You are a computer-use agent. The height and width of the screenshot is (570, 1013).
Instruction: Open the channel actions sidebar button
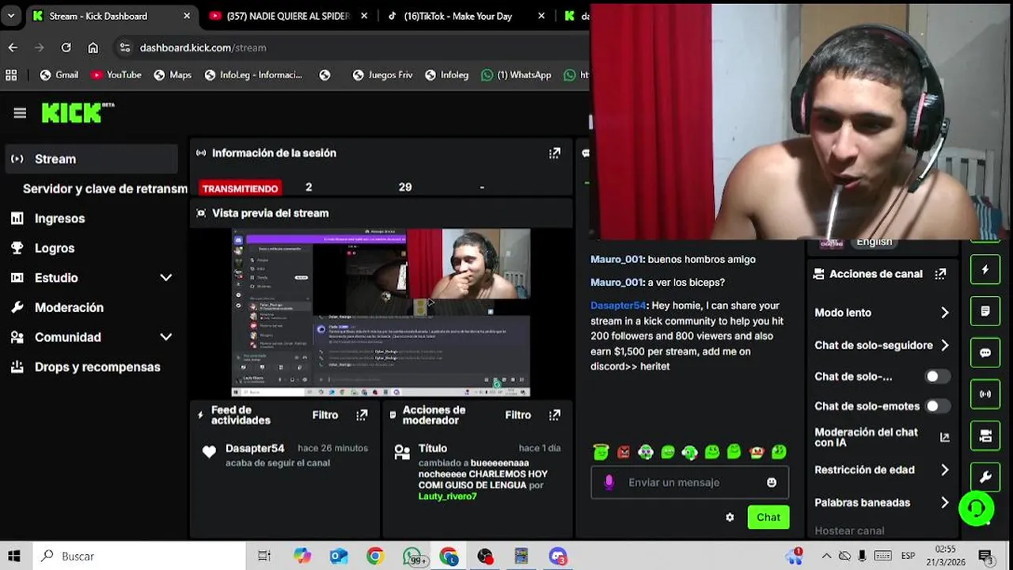point(985,435)
